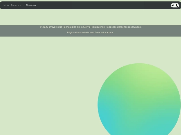Toggle the light/dark theme switch
The height and width of the screenshot is (135, 181).
(175, 5)
